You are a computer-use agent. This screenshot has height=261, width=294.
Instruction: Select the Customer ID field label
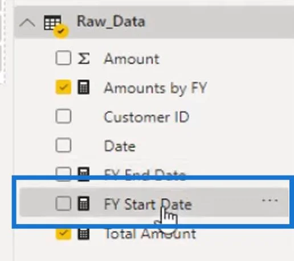[146, 117]
